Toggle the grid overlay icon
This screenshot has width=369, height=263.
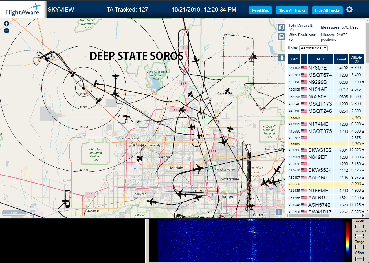click(281, 37)
